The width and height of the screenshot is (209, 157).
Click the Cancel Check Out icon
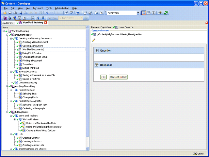(101, 13)
